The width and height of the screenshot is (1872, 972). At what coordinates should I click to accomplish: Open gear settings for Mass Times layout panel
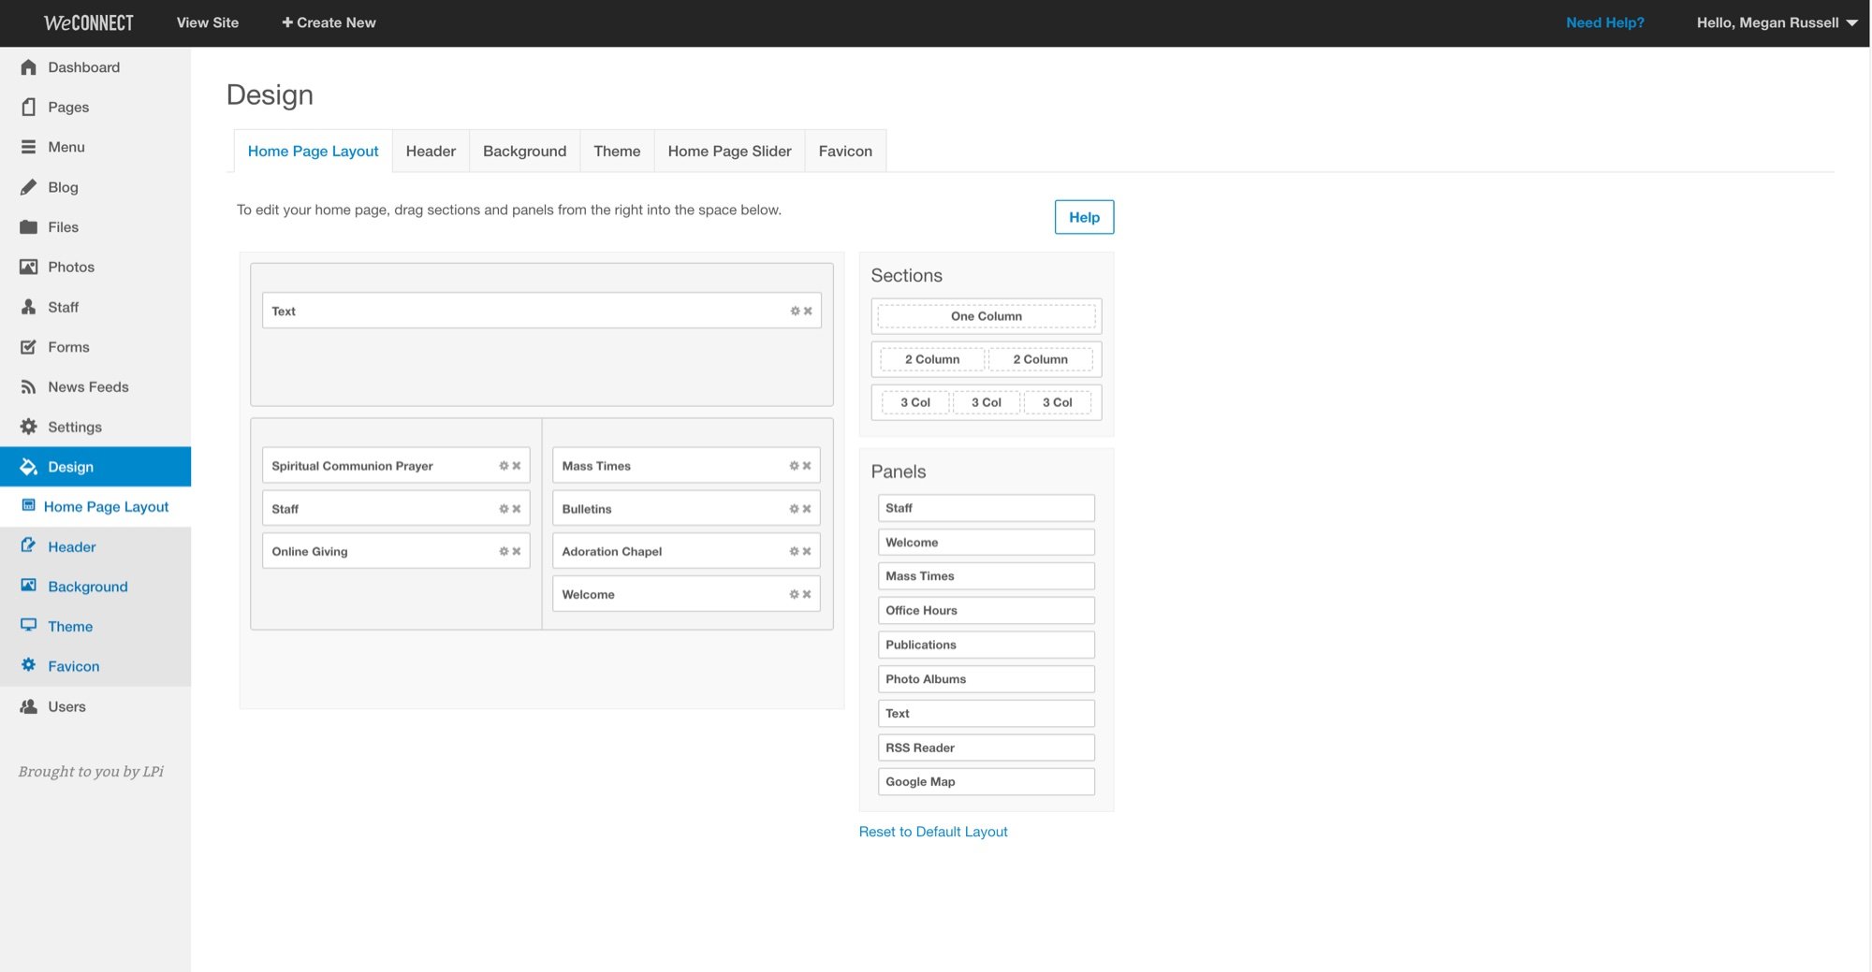pos(794,466)
